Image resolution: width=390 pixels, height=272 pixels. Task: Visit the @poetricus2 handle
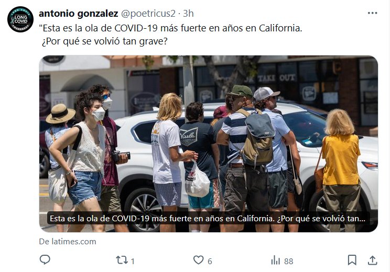[x=148, y=14]
